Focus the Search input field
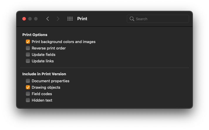 coord(158,19)
